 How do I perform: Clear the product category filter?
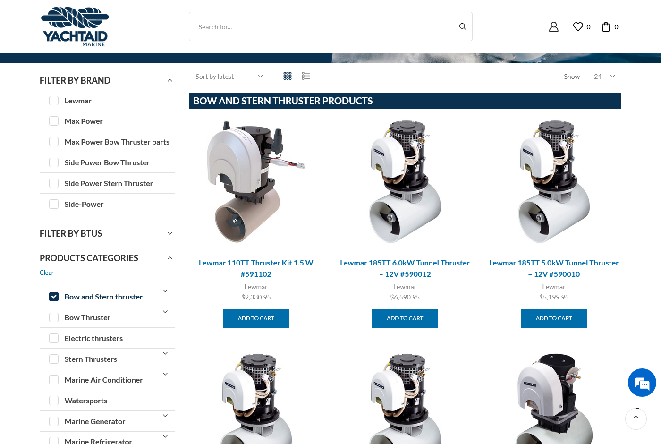[47, 273]
